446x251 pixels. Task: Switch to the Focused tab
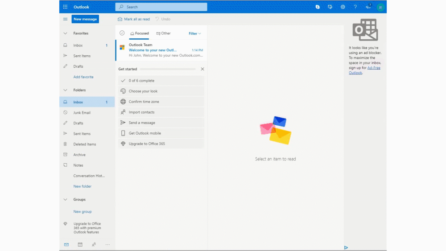[139, 33]
